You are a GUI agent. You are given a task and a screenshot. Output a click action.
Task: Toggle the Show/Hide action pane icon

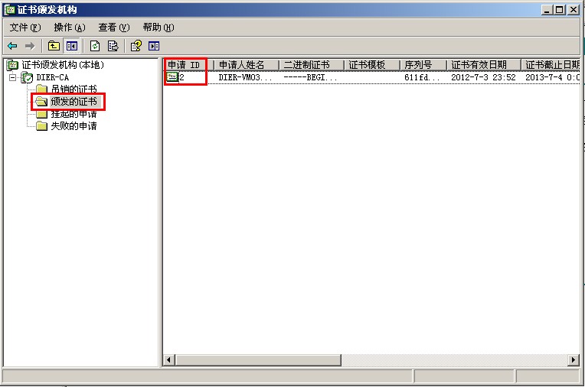(x=154, y=46)
